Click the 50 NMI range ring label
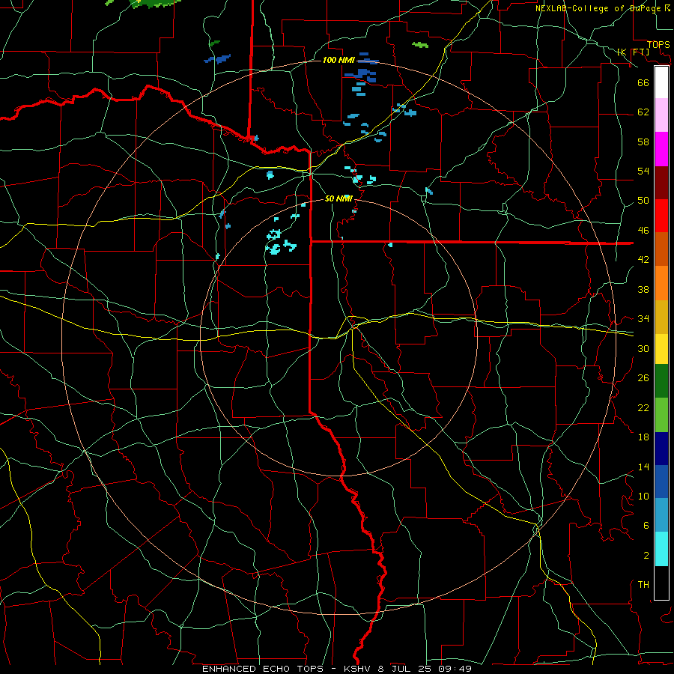Screen dimensions: 674x674 pos(338,198)
